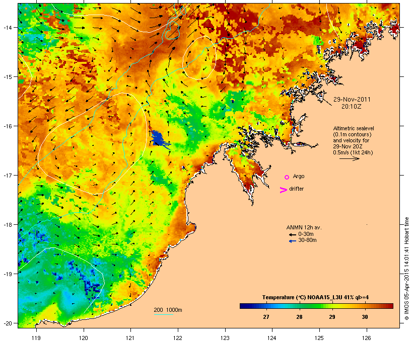
Task: Click the longitude axis label 119
Action: 36,338
